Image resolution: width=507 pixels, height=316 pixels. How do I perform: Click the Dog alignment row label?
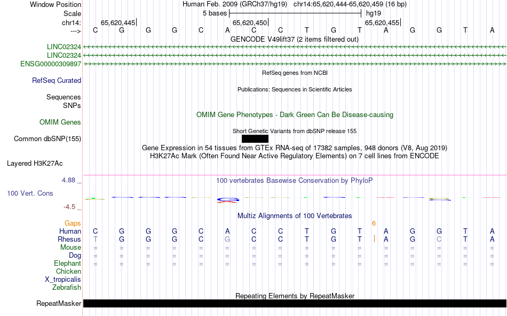tap(75, 256)
